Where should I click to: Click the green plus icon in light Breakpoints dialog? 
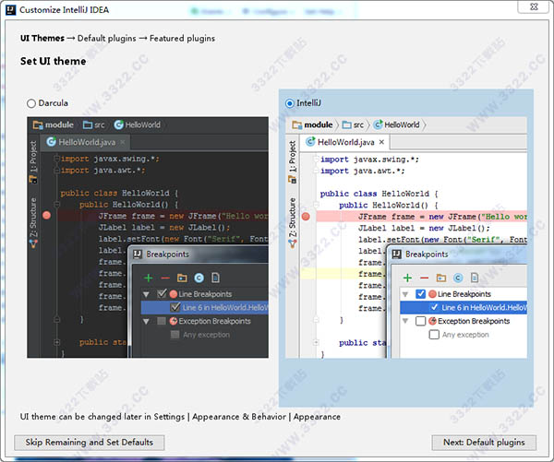point(406,277)
